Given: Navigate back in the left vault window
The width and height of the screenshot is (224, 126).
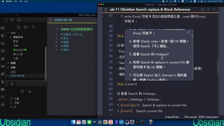Looking at the screenshot, I should 11,15.
